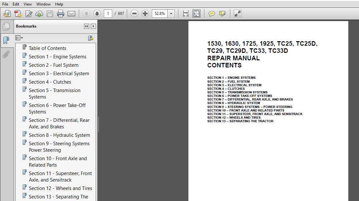Open the View menu
This screenshot has width=359, height=201.
pyautogui.click(x=28, y=4)
